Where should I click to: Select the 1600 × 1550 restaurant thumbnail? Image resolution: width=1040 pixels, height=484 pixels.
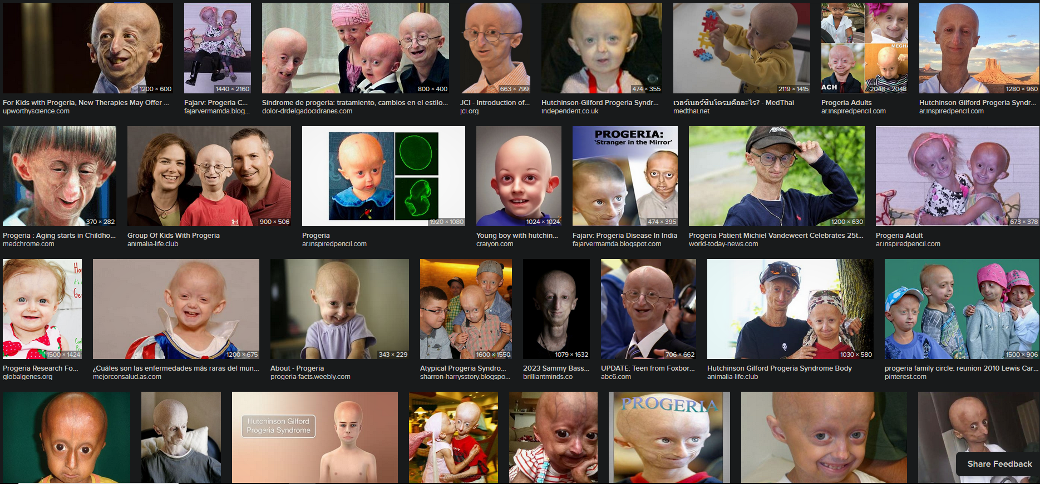pos(466,309)
